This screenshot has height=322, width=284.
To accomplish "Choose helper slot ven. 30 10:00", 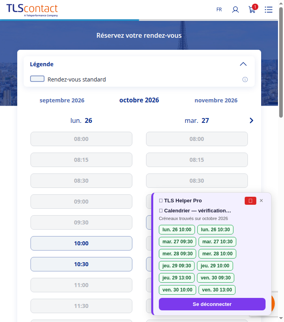I will tap(177, 290).
